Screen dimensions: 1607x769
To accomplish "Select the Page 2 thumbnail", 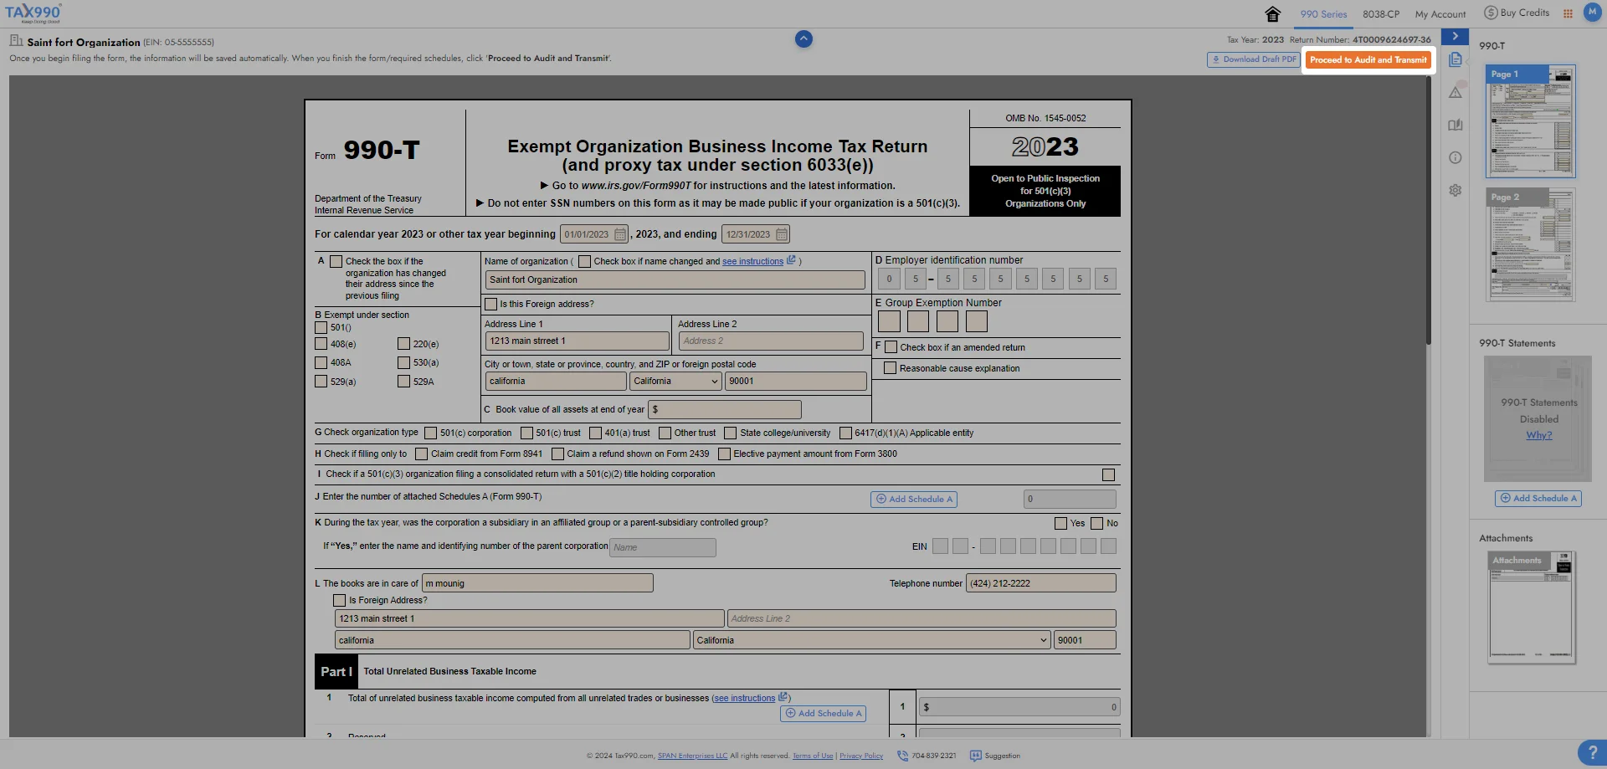I will coord(1532,244).
